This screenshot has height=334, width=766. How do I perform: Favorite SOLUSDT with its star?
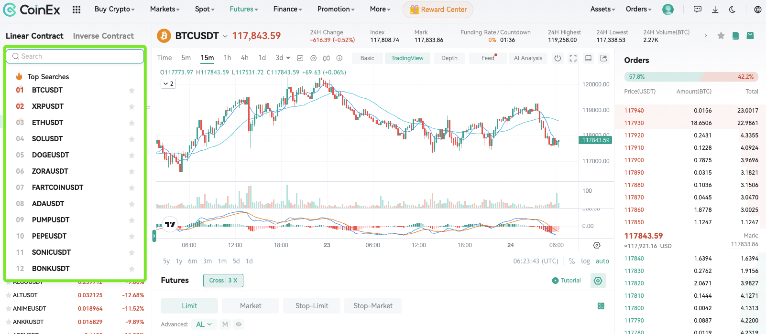click(131, 139)
